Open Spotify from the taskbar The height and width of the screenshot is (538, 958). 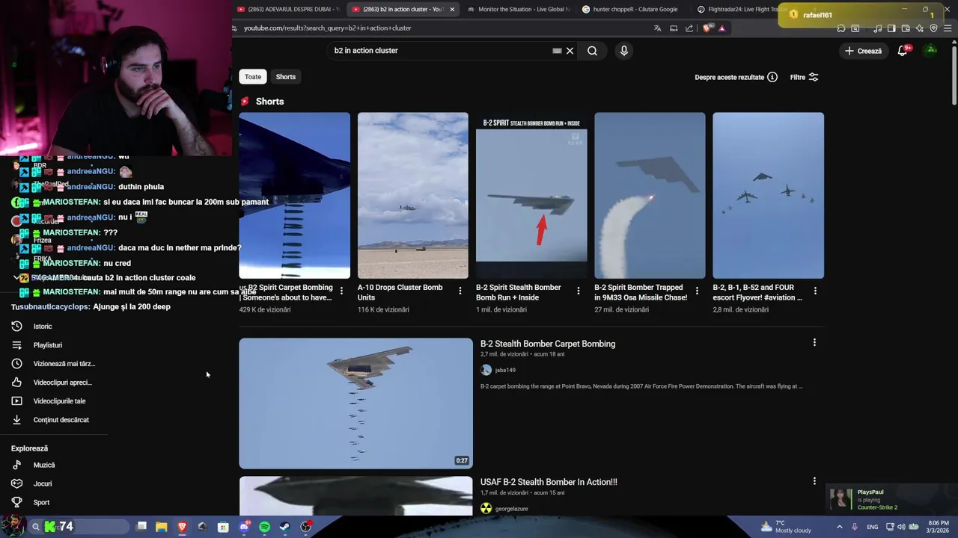tap(264, 527)
